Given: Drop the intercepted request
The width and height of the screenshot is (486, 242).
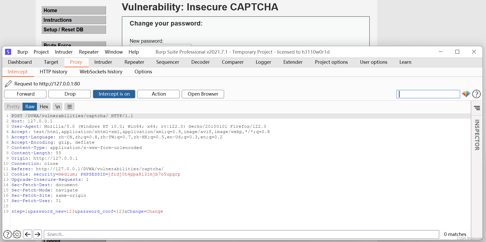Looking at the screenshot, I should [x=70, y=94].
